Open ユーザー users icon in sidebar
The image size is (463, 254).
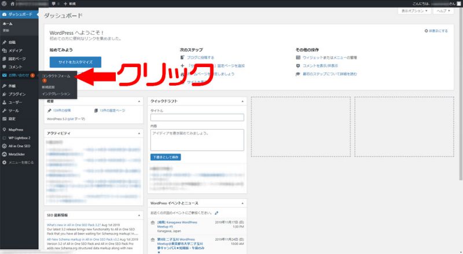click(x=4, y=102)
